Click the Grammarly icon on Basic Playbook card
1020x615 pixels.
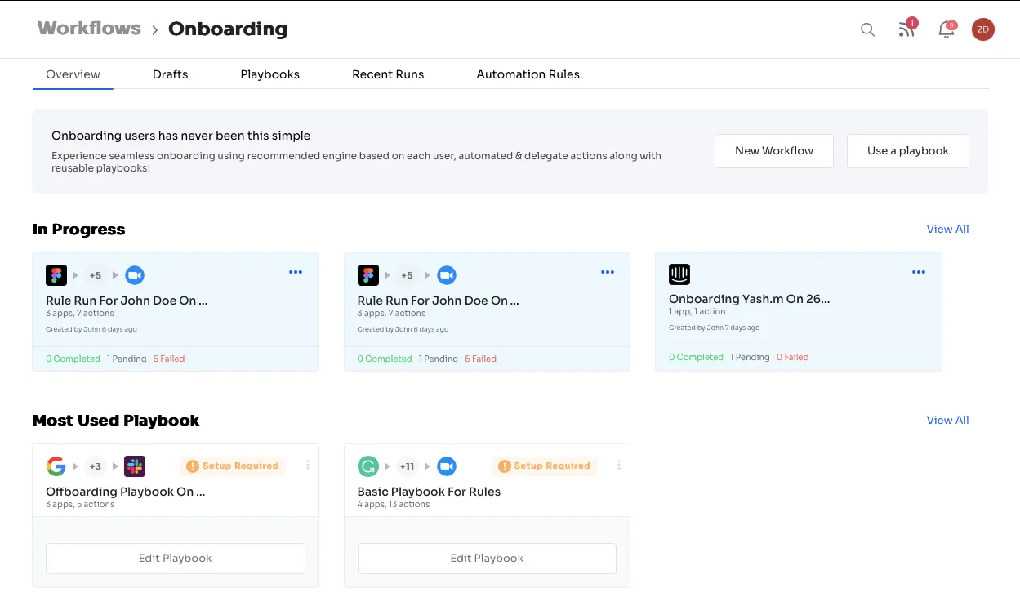pyautogui.click(x=367, y=466)
